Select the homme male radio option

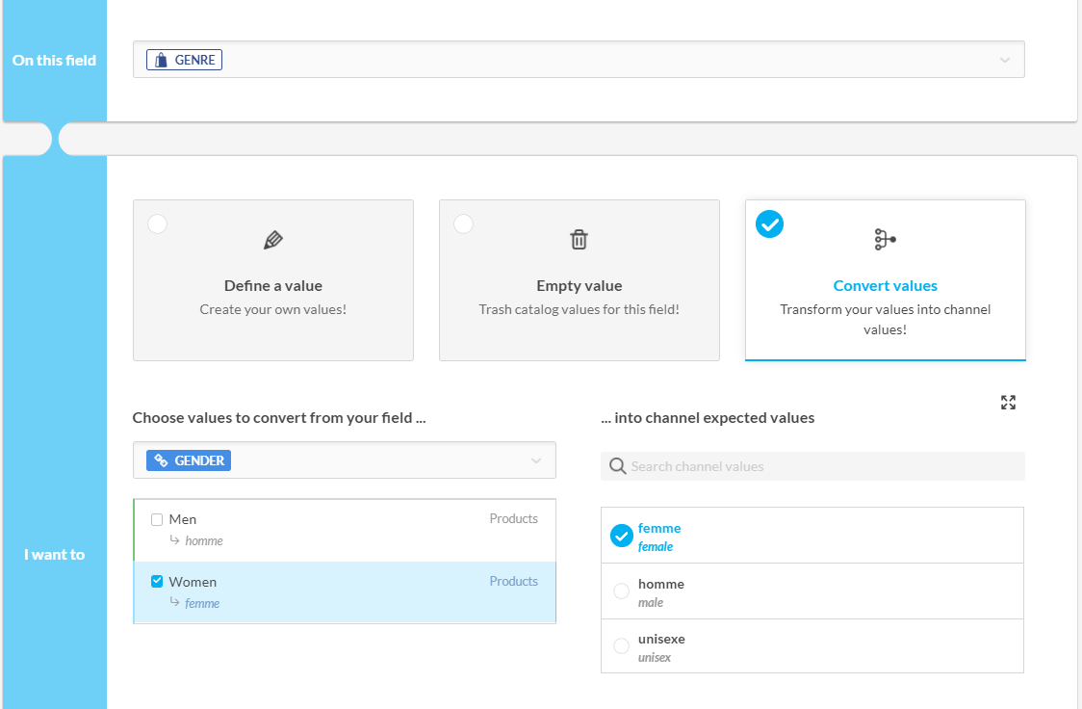pyautogui.click(x=621, y=591)
